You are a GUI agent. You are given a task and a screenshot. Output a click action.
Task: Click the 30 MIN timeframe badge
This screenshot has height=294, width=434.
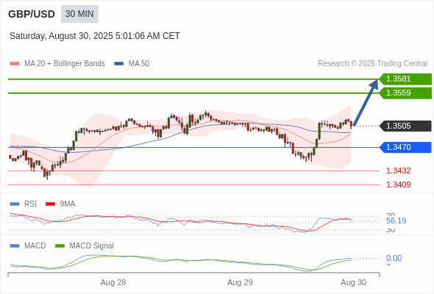click(x=79, y=14)
